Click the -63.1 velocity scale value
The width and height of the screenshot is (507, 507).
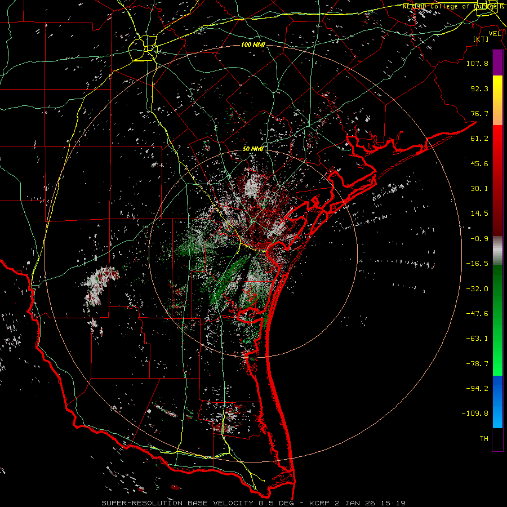[477, 339]
